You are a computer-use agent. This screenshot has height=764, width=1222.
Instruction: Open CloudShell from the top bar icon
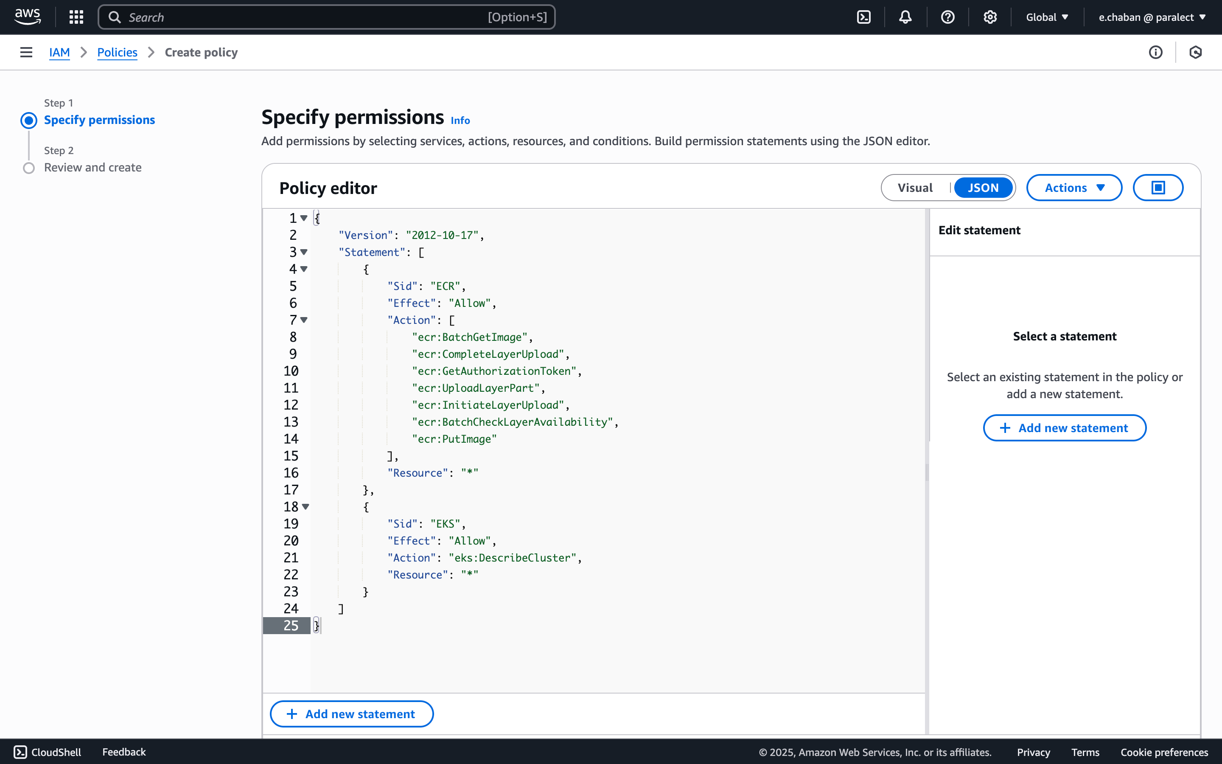(x=863, y=17)
